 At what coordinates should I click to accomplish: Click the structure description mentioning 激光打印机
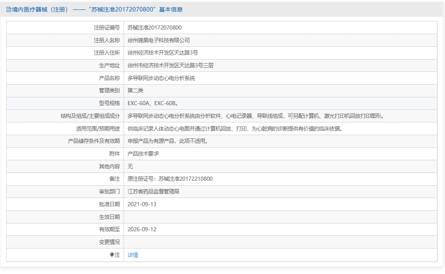(x=257, y=116)
